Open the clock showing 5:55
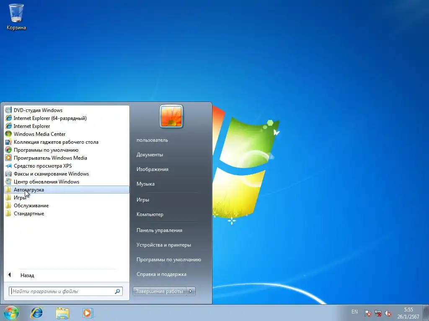 tap(408, 313)
